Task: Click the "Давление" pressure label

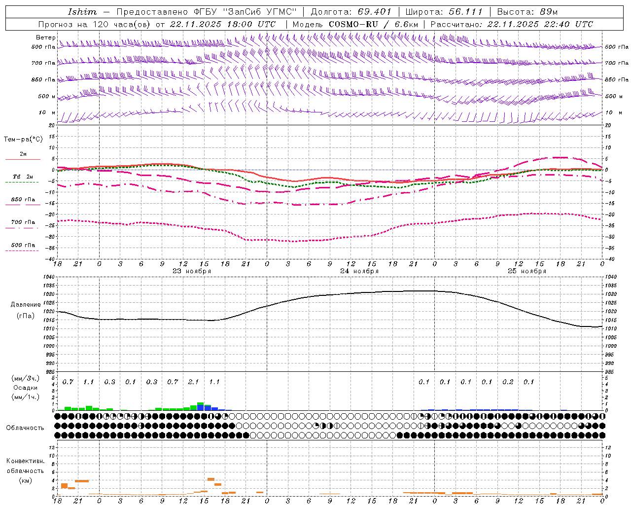Action: coord(26,305)
